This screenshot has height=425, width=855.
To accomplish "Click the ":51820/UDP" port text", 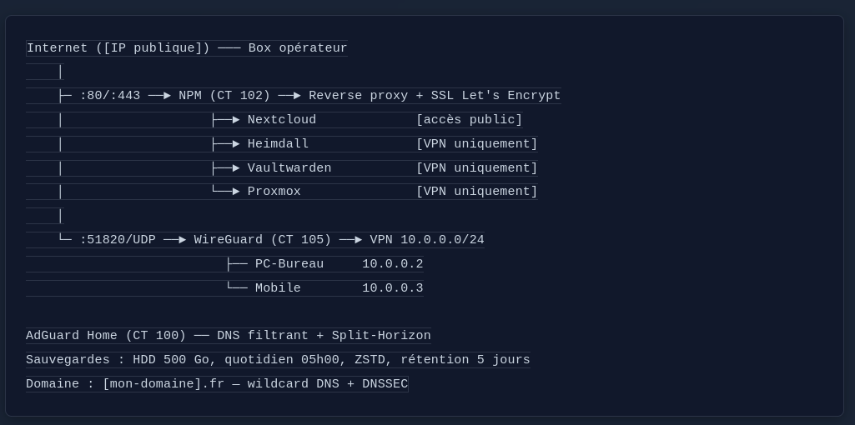I will coord(118,240).
